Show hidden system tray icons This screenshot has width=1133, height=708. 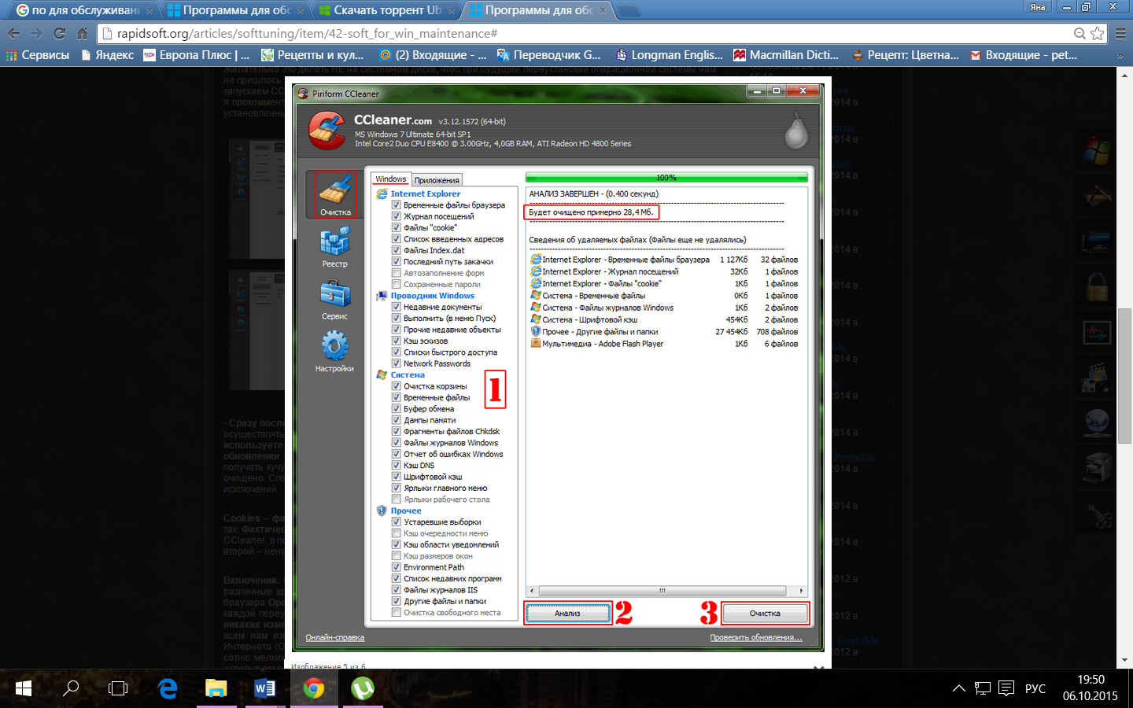click(x=958, y=688)
